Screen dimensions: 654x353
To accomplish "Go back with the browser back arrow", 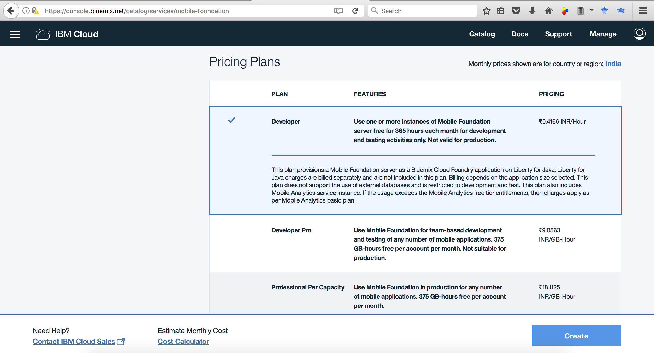I will [11, 11].
